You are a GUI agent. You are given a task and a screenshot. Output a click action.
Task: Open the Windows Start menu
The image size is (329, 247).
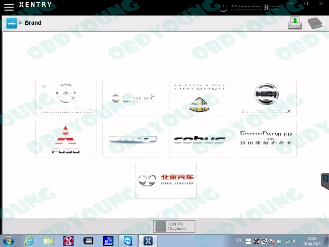point(9,241)
